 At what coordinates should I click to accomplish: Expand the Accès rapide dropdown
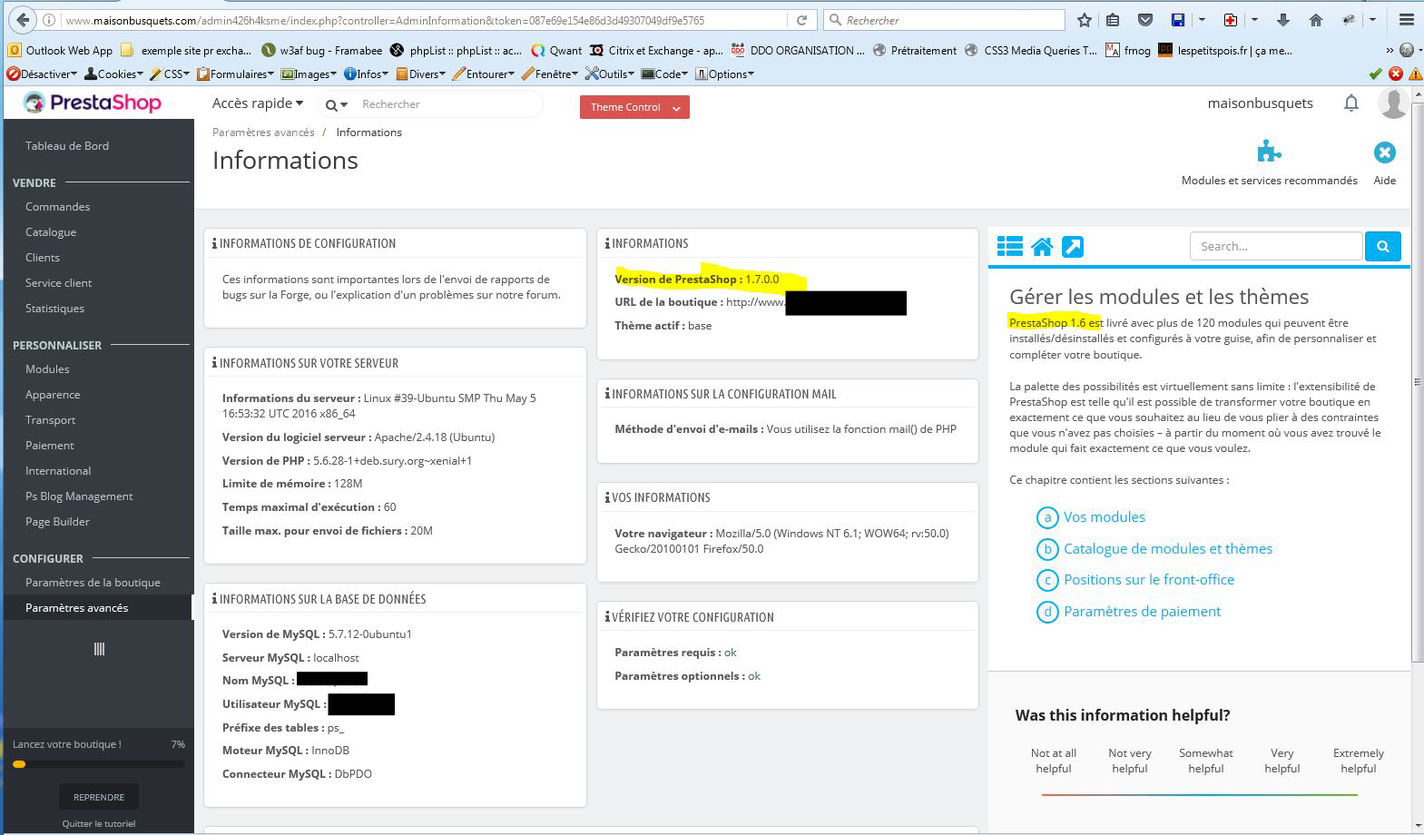tap(258, 103)
